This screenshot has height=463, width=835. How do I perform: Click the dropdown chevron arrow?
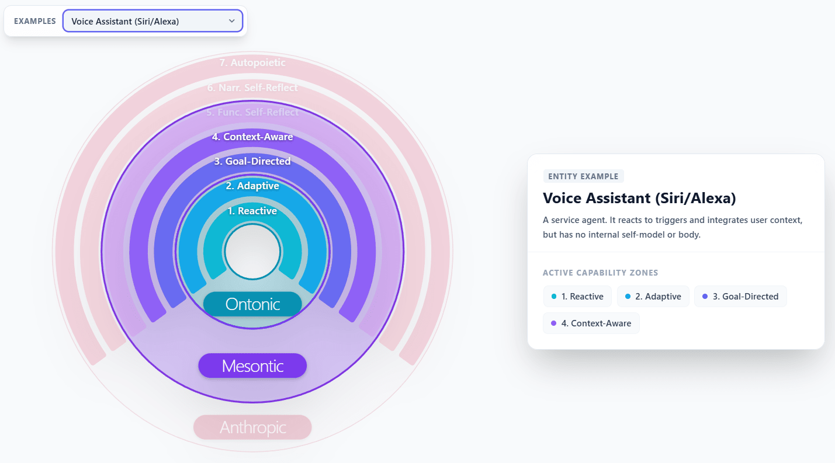point(232,21)
